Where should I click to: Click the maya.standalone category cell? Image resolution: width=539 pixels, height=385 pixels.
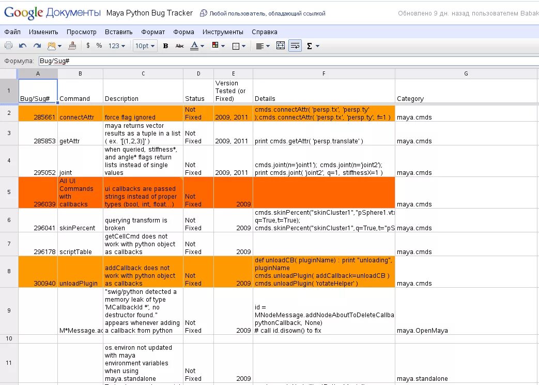[x=466, y=363]
